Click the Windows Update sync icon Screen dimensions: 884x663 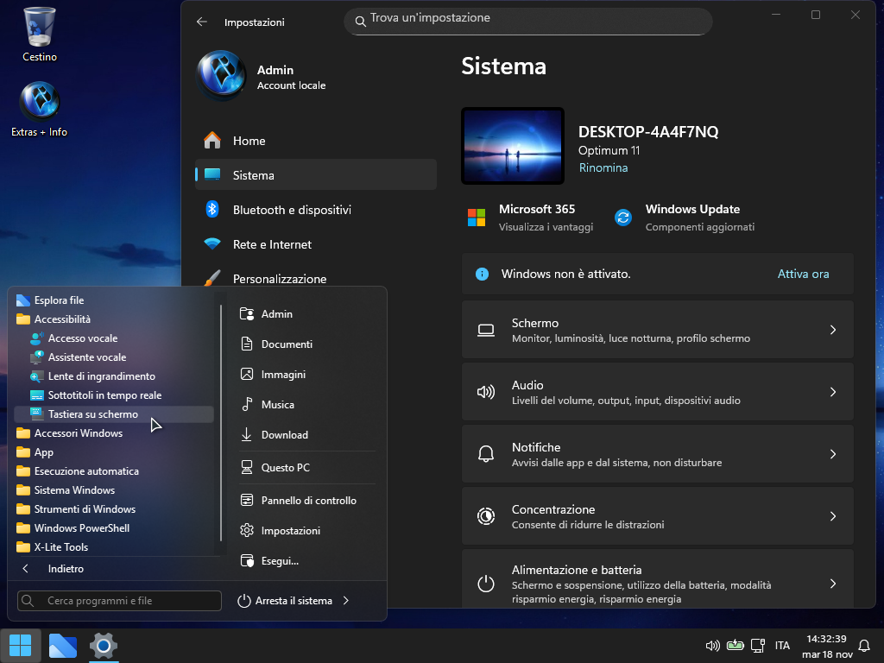coord(623,218)
